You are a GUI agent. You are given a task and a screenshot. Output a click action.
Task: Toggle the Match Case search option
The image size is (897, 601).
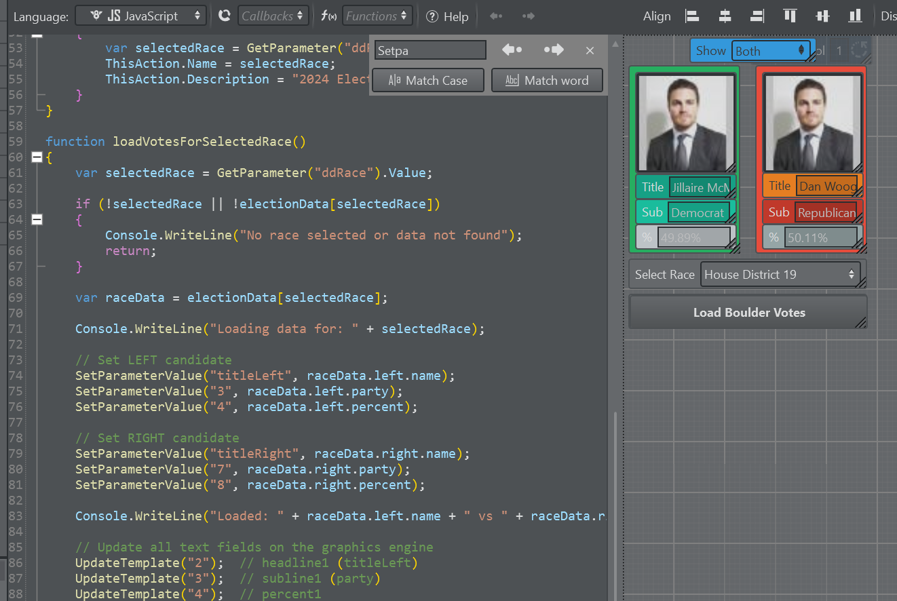(427, 80)
